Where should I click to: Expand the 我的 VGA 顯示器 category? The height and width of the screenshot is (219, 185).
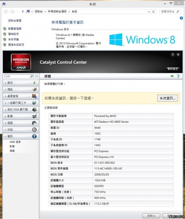tap(21, 109)
